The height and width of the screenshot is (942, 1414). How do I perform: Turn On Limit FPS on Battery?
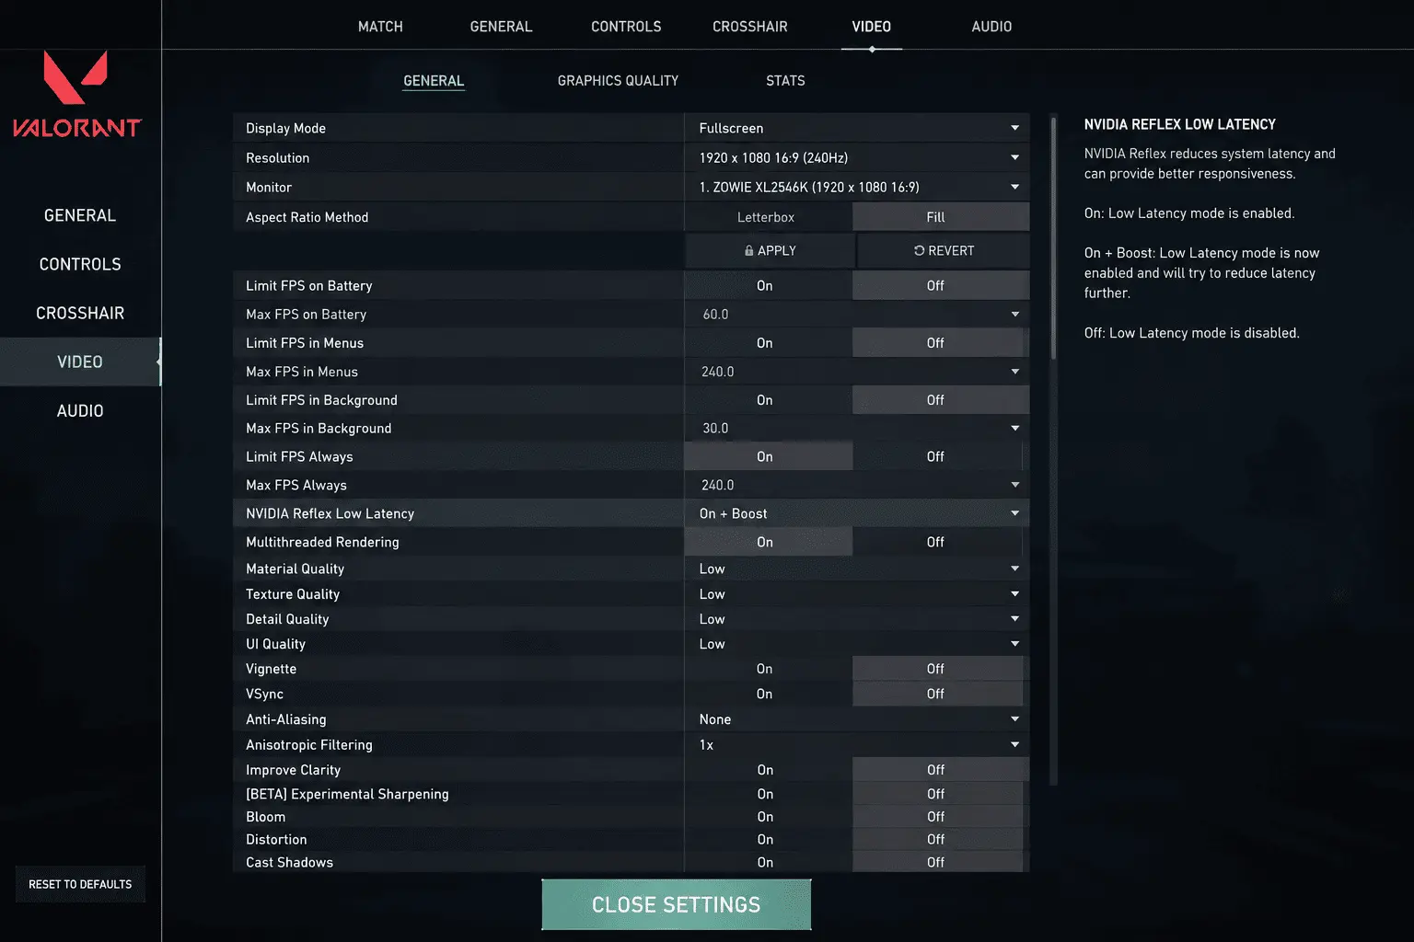pyautogui.click(x=768, y=285)
